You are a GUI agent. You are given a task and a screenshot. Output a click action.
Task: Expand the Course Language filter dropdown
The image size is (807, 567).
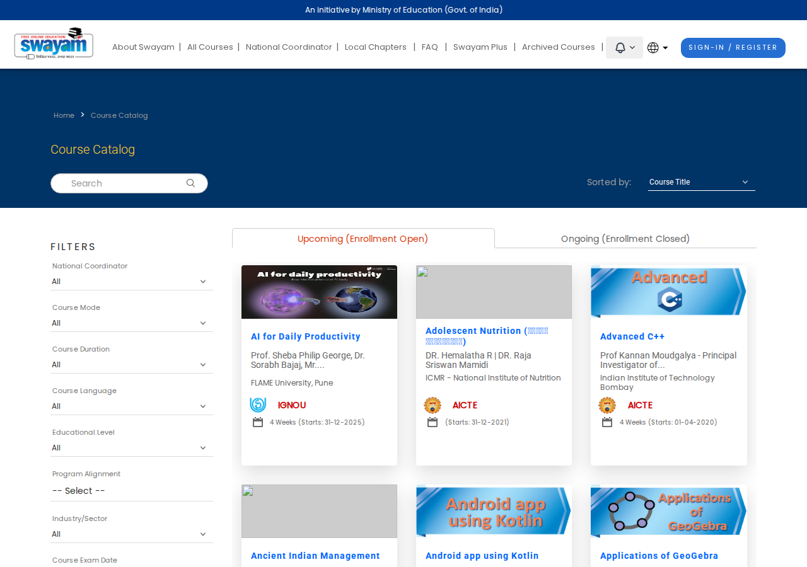132,406
